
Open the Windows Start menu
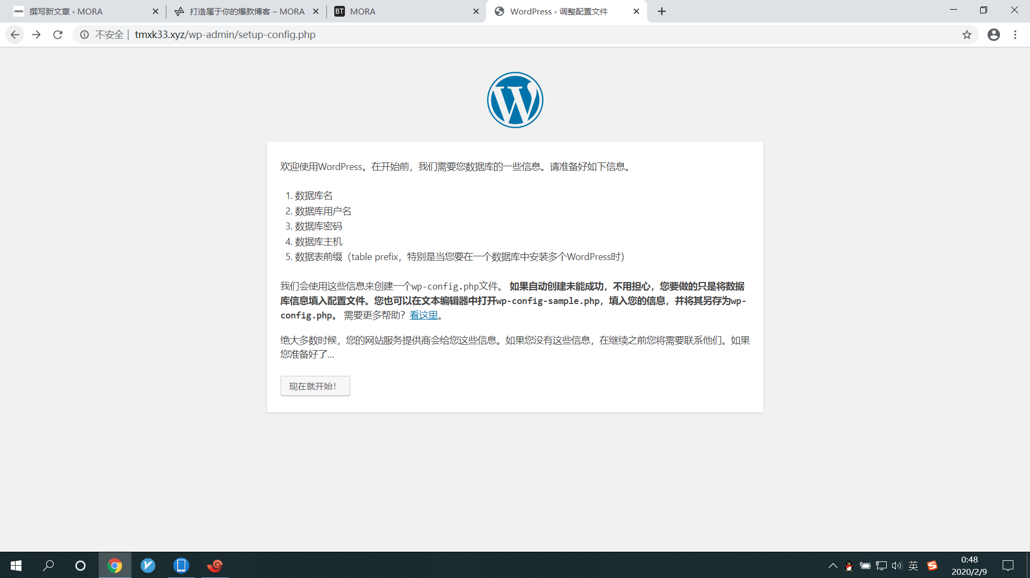point(16,565)
